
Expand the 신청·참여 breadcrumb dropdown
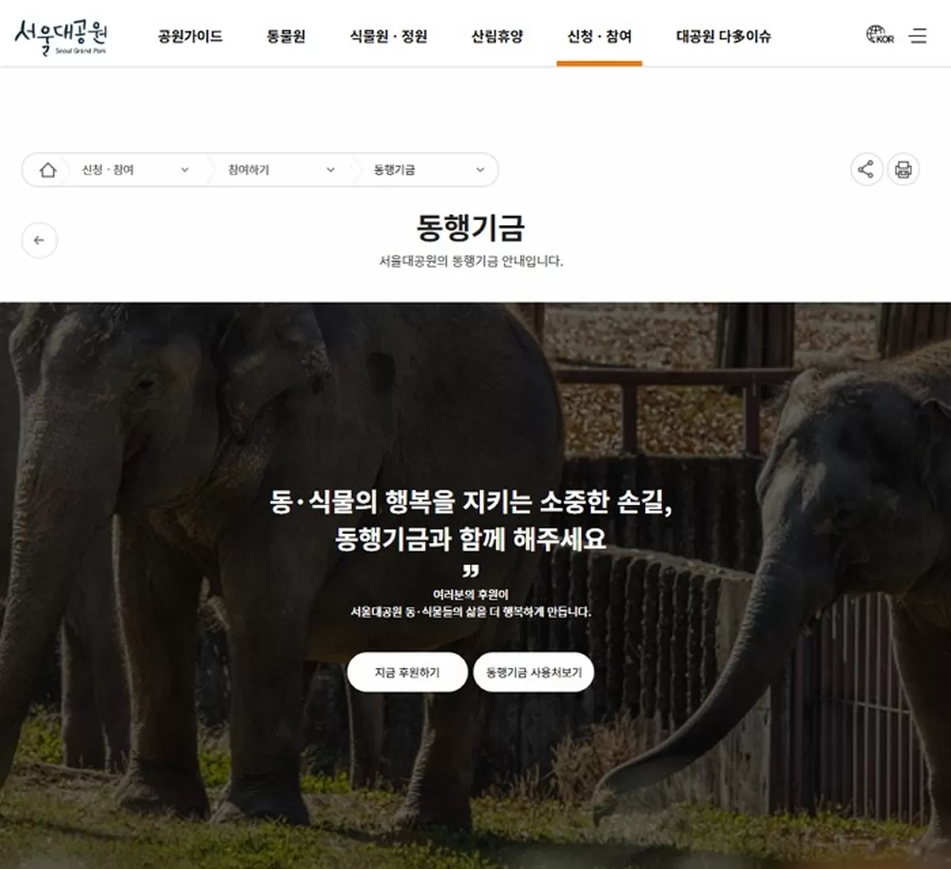tap(136, 170)
